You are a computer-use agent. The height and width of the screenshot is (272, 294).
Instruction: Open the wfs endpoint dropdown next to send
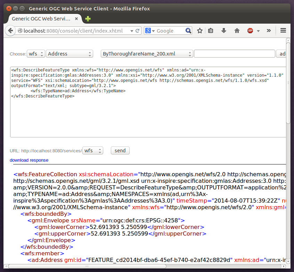pyautogui.click(x=92, y=150)
